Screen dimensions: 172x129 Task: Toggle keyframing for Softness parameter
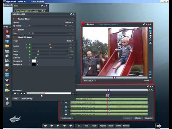[30, 58]
